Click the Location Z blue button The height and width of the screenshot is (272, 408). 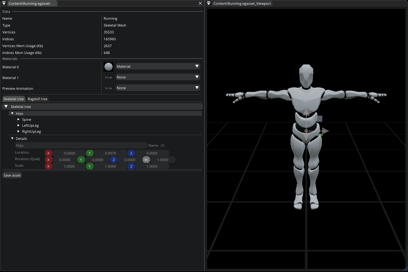tap(131, 153)
